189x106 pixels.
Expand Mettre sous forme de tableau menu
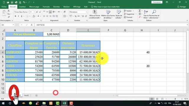(x=108, y=14)
